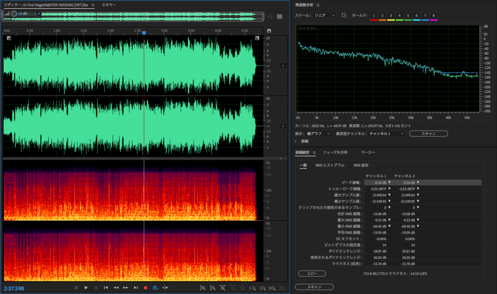Toggle hold button 3
The width and height of the screenshot is (497, 294).
(x=391, y=16)
